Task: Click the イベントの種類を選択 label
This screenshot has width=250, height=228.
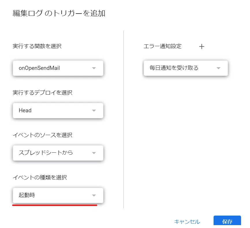Action: 40,177
